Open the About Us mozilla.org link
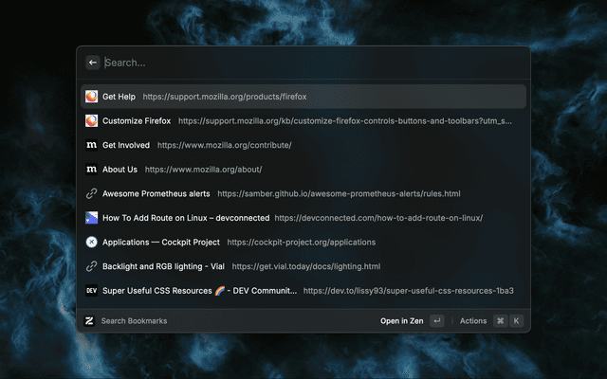The width and height of the screenshot is (607, 379). (203, 170)
